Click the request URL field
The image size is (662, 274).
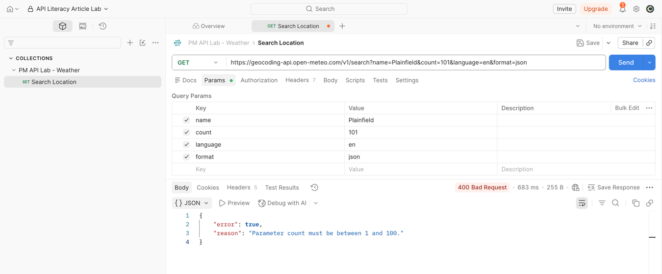(x=416, y=63)
